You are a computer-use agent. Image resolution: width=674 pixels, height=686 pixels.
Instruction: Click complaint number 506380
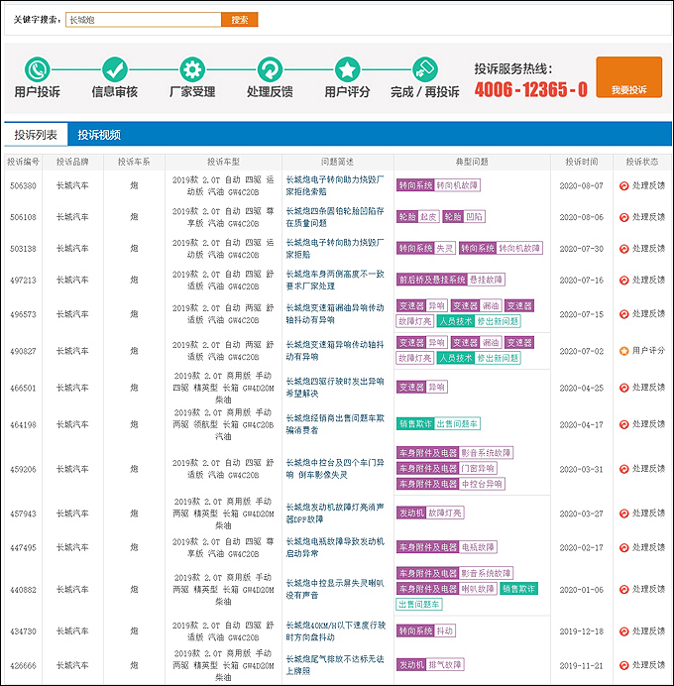pyautogui.click(x=23, y=186)
